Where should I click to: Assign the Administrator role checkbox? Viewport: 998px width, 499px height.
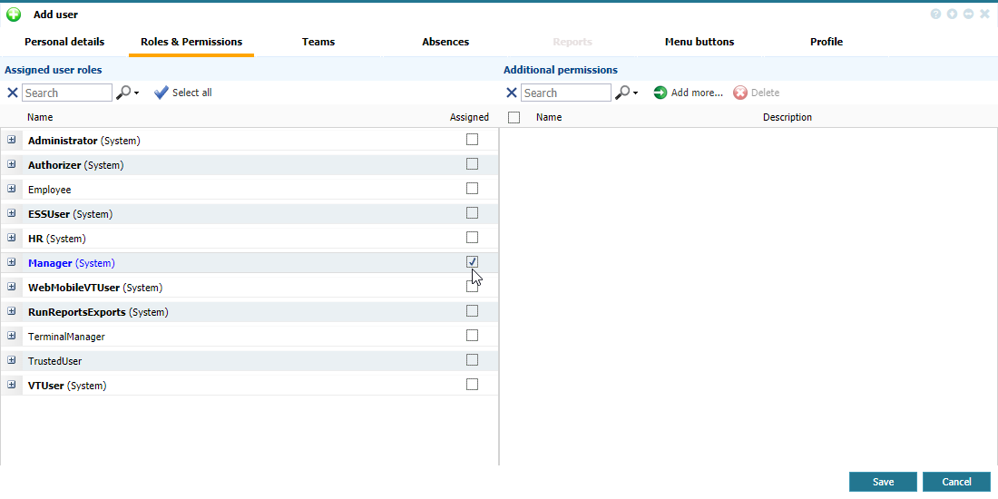(472, 140)
